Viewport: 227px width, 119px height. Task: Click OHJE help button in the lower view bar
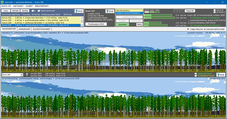click(x=221, y=75)
